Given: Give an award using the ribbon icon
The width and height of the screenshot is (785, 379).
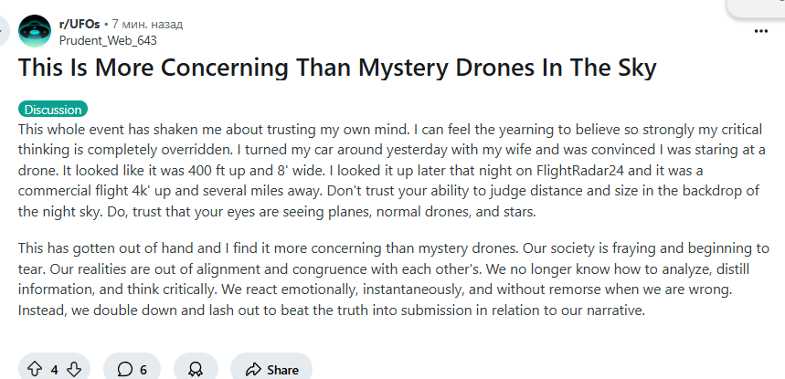Looking at the screenshot, I should 196,370.
